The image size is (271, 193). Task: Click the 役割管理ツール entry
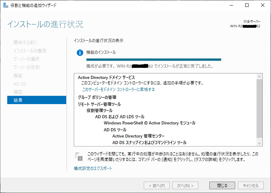pyautogui.click(x=99, y=110)
